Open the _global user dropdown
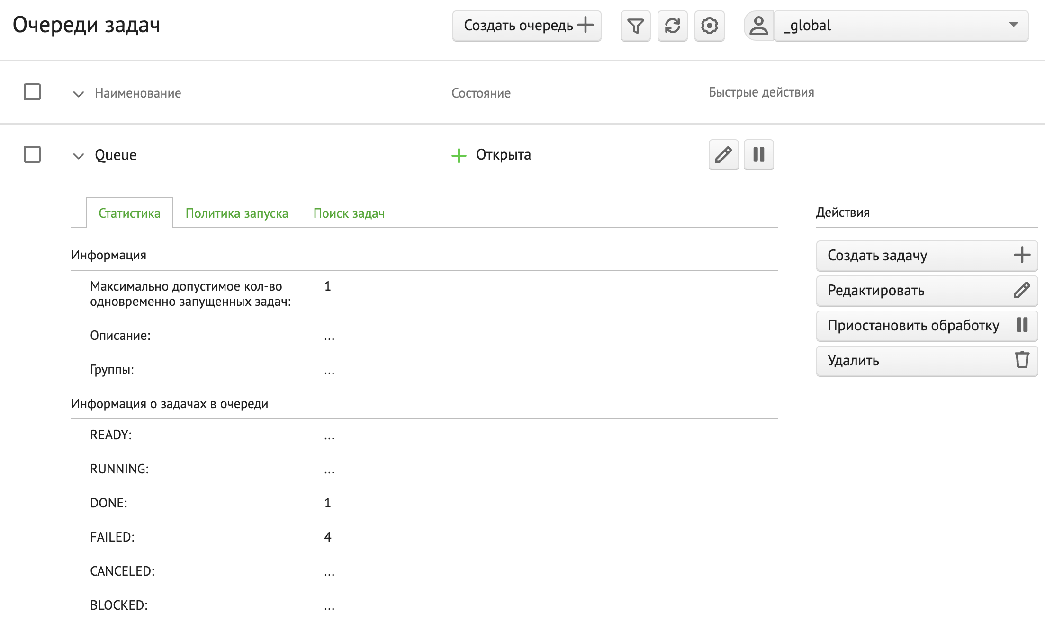Viewport: 1045px width, 622px height. pyautogui.click(x=901, y=26)
